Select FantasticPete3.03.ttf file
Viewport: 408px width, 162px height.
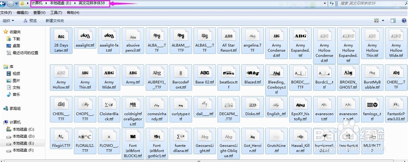(x=396, y=109)
